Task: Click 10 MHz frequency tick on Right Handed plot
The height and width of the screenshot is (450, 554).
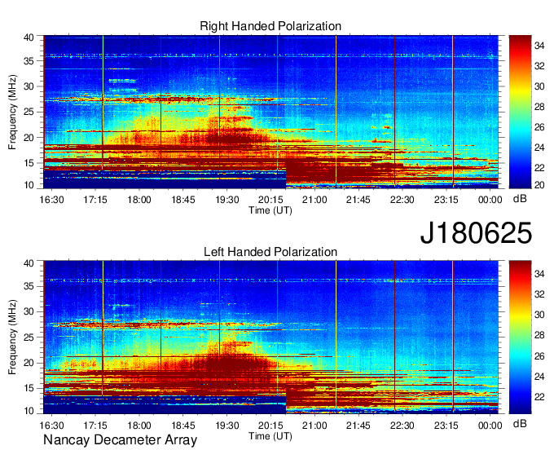Action: coord(29,185)
